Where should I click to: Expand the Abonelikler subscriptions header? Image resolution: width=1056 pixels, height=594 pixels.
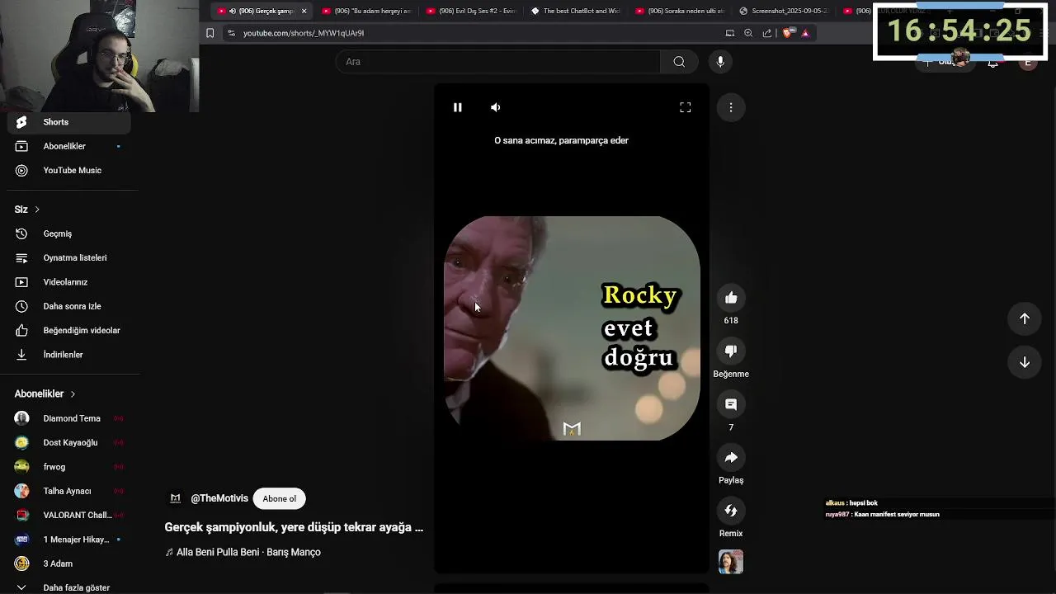click(45, 394)
